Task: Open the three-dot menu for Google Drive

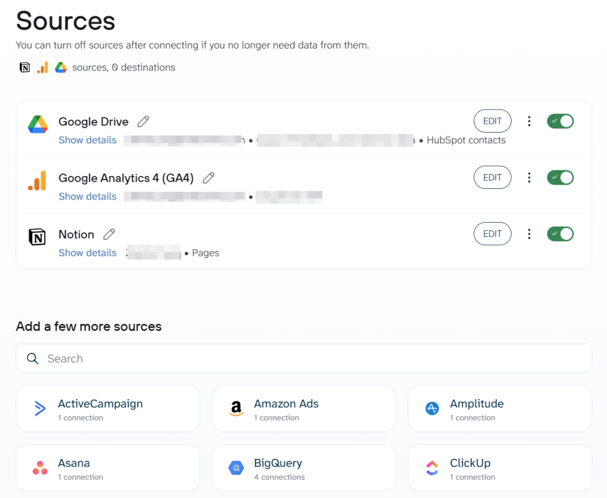Action: point(529,121)
